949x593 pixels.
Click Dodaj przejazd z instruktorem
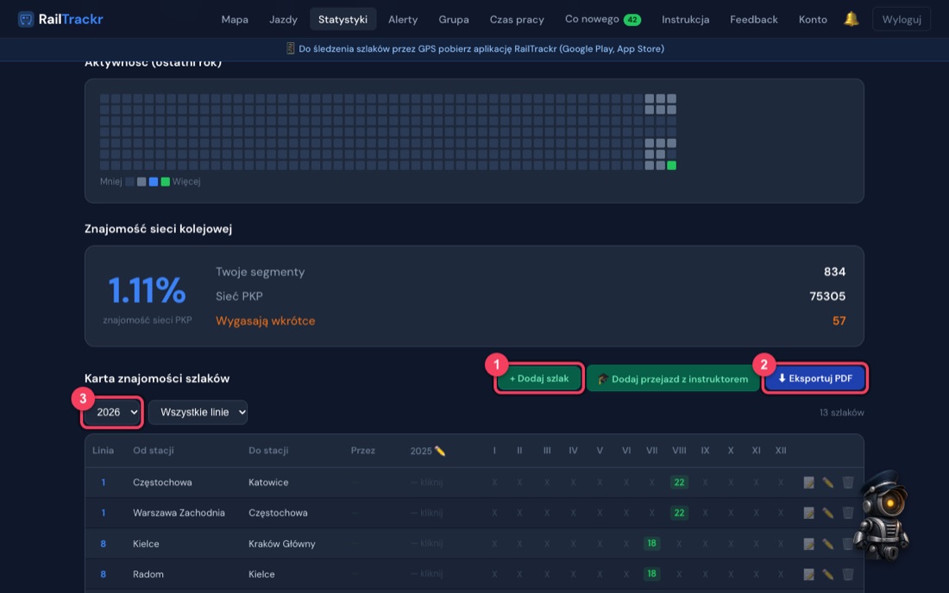tap(672, 379)
